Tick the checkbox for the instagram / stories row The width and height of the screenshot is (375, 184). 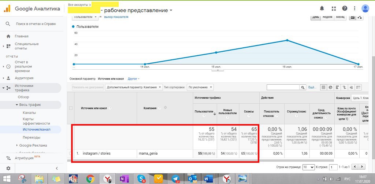pos(70,153)
